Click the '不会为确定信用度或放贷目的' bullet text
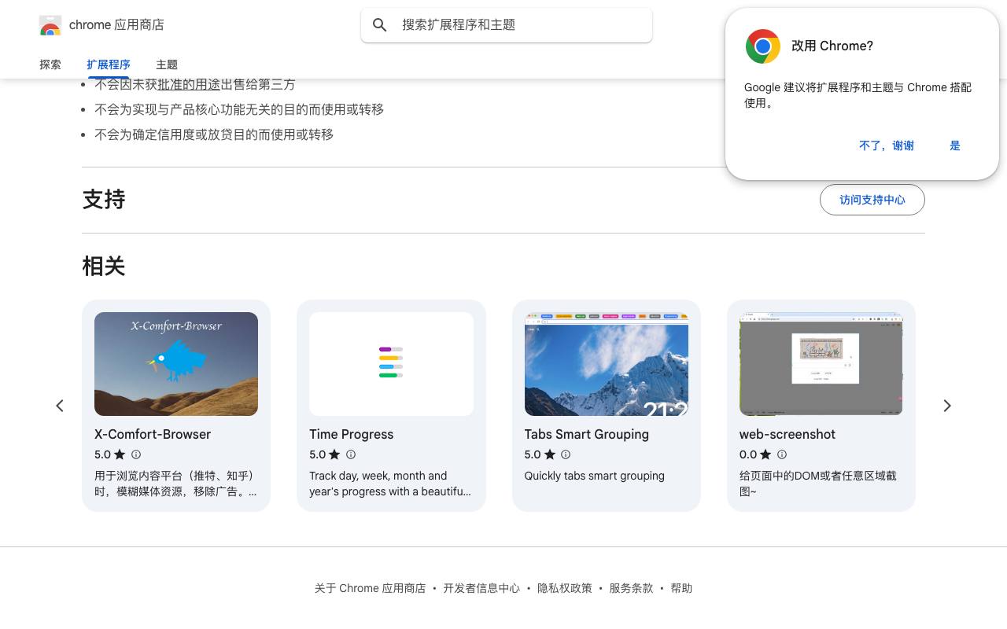The image size is (1007, 629). pos(214,134)
